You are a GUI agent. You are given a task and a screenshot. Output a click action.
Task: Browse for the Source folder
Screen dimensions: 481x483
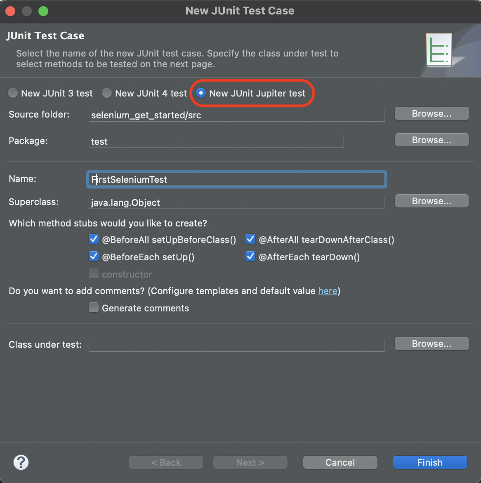431,114
